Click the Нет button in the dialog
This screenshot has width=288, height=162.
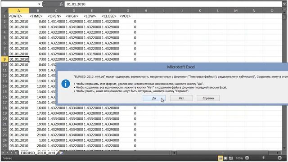coord(181,98)
